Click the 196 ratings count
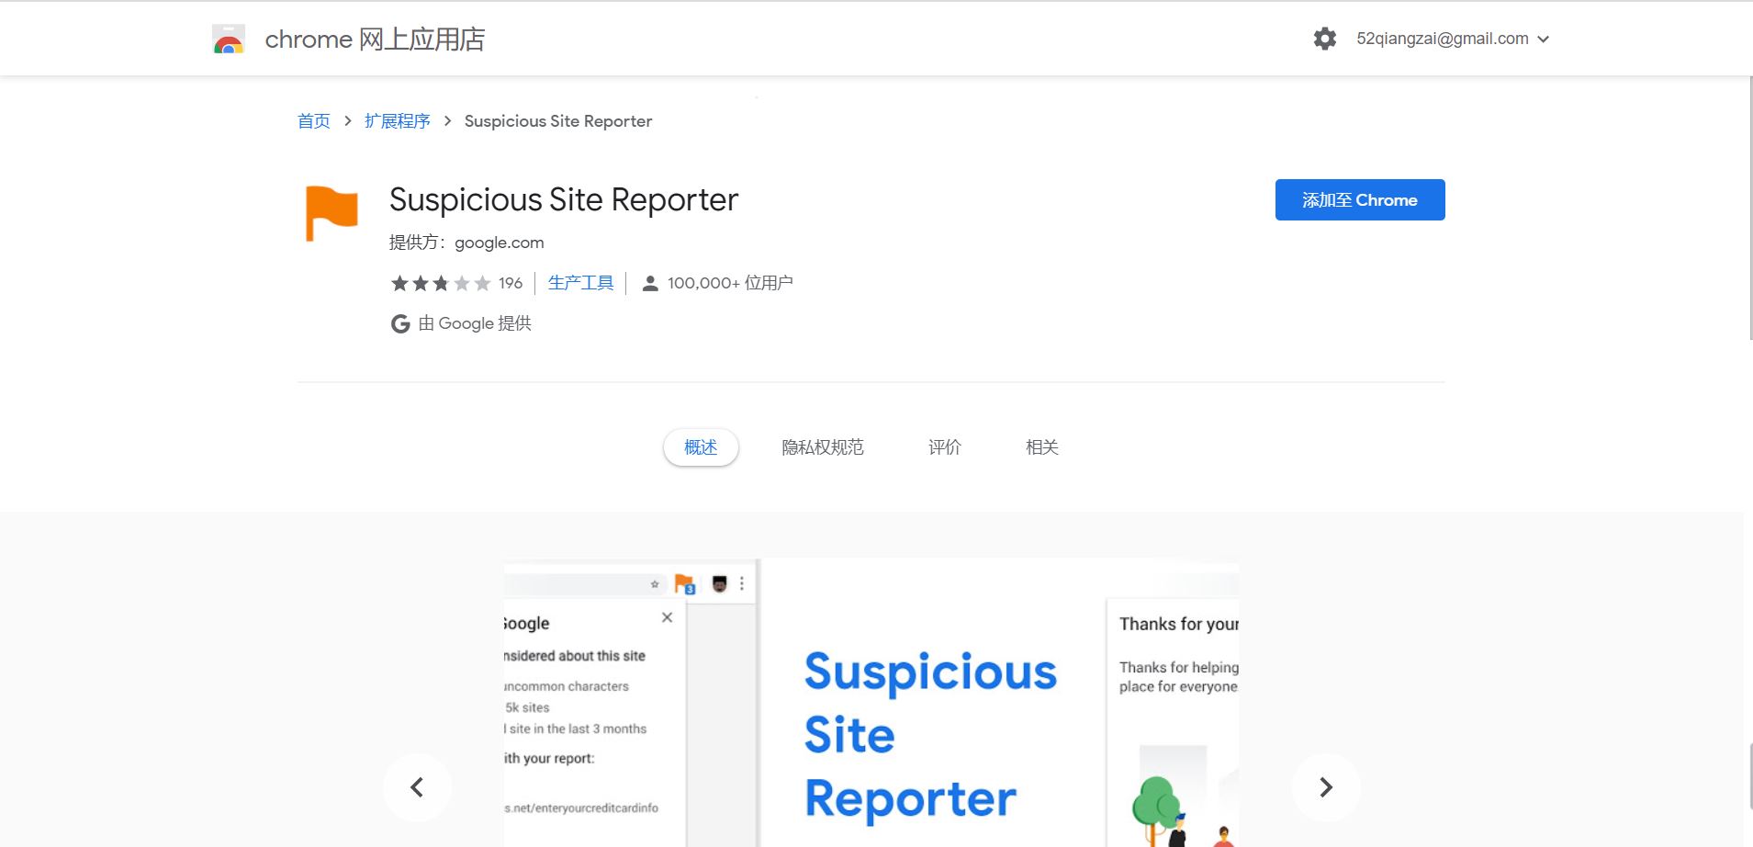Image resolution: width=1753 pixels, height=847 pixels. tap(511, 283)
